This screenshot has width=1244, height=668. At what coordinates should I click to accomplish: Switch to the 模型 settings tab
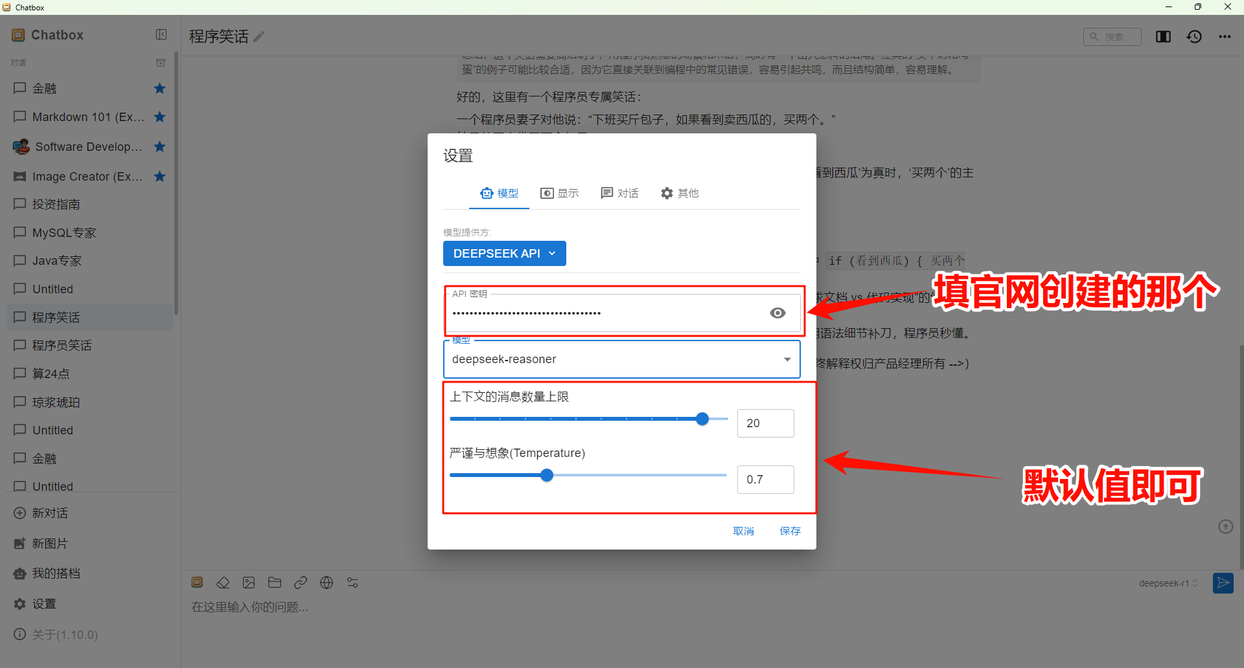coord(499,194)
